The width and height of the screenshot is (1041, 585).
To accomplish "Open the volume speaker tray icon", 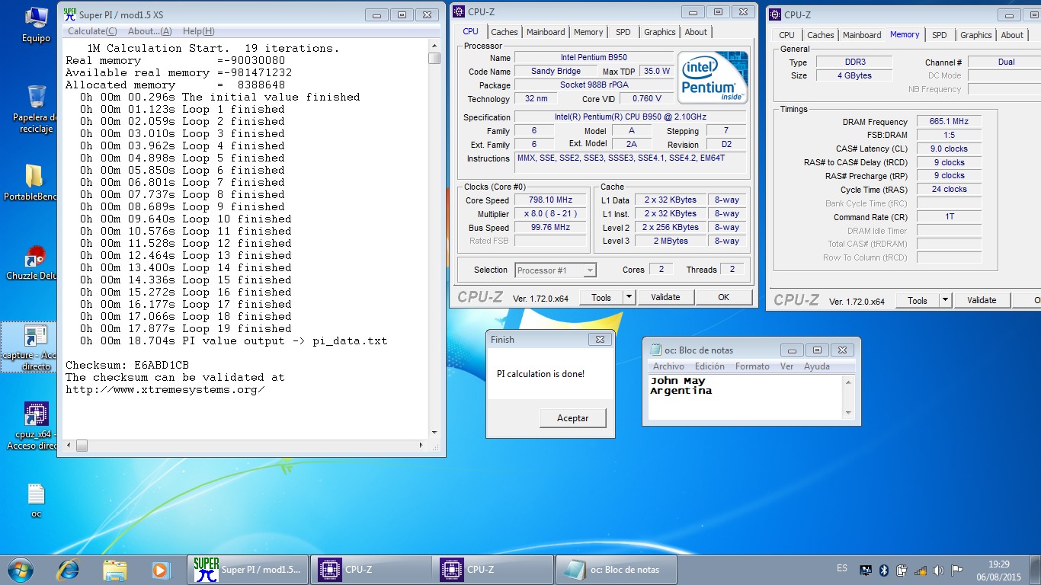I will click(x=937, y=570).
